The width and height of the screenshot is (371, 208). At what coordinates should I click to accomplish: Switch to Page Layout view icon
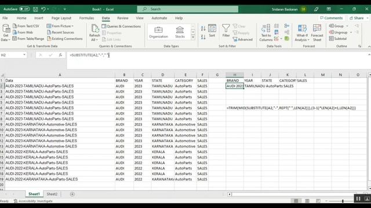pyautogui.click(x=307, y=201)
